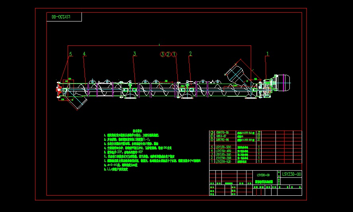Select the GB5782-86 standard part row
This screenshot has width=353, height=212.
coord(223,140)
